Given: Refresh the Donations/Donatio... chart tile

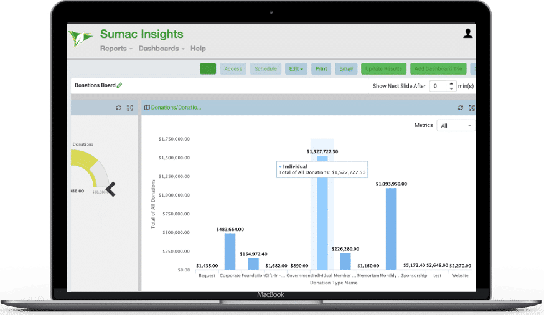Looking at the screenshot, I should point(461,108).
